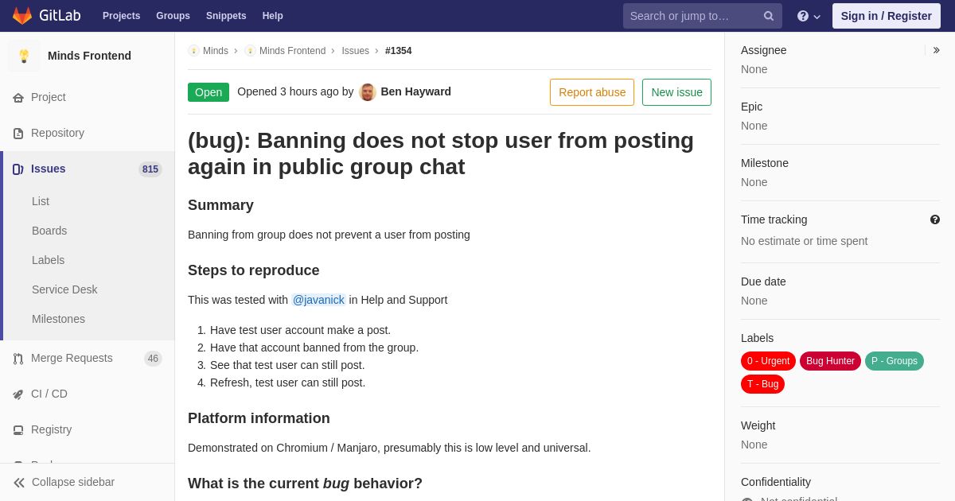Screen dimensions: 955x501
Task: Click the Assignee heading
Action: click(763, 50)
